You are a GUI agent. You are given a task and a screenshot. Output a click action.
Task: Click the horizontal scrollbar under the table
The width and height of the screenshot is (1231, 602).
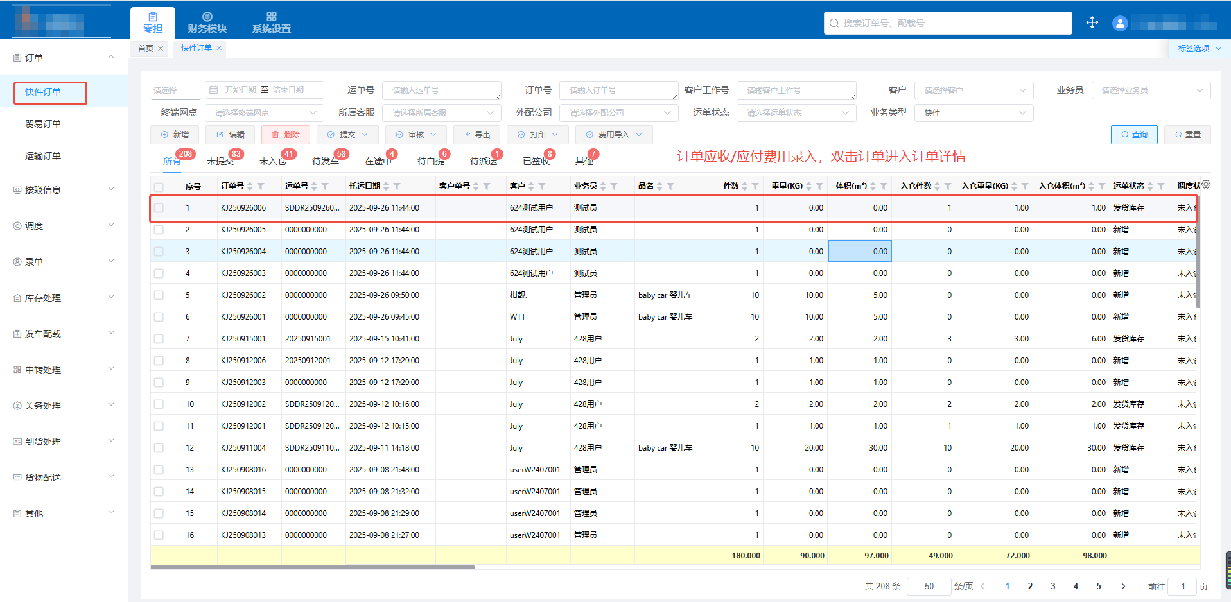313,567
